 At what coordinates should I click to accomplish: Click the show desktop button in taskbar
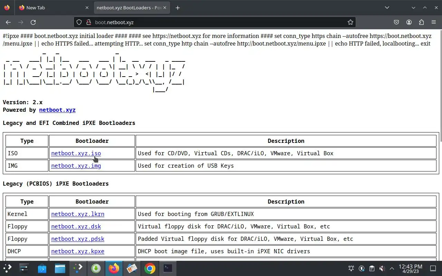point(433,268)
